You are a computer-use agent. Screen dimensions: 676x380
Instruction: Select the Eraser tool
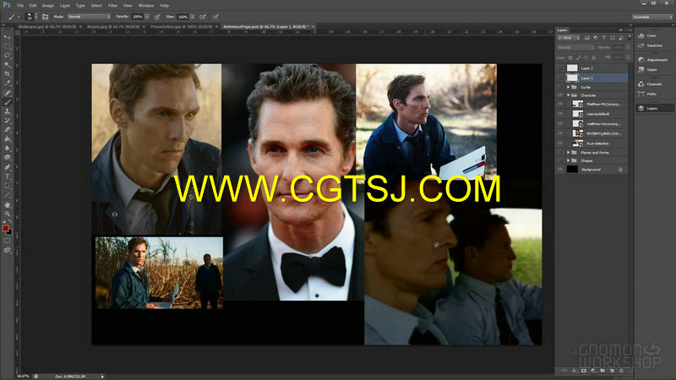pos(7,130)
